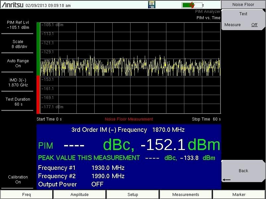266x199 pixels.
Task: Click the battery charging indicator
Action: [192, 5]
